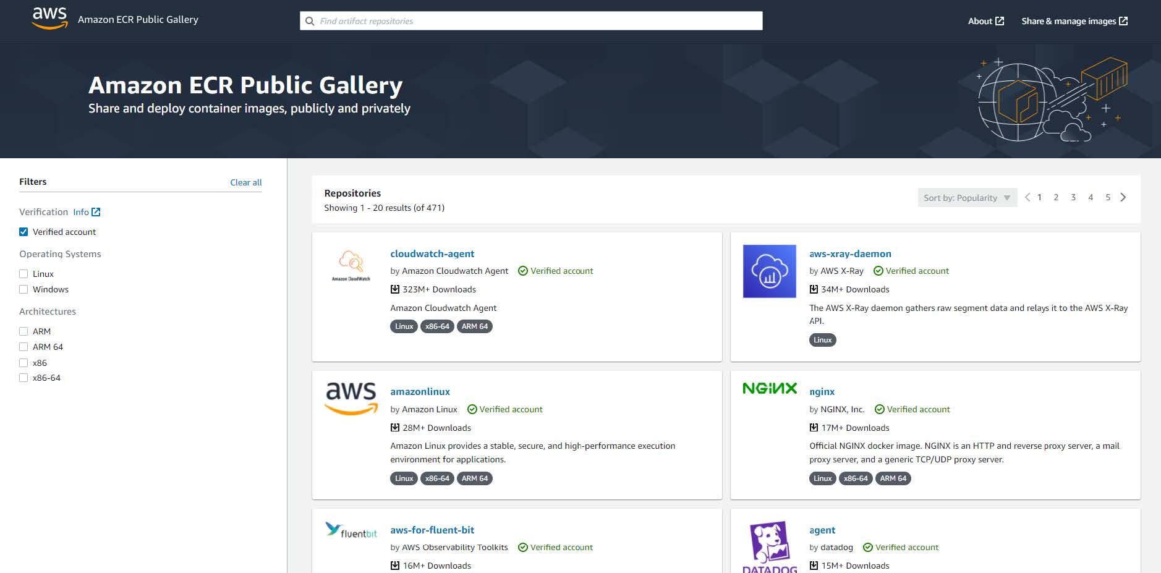Screen dimensions: 1161x573
Task: Click the Datadog logo
Action: point(769,544)
